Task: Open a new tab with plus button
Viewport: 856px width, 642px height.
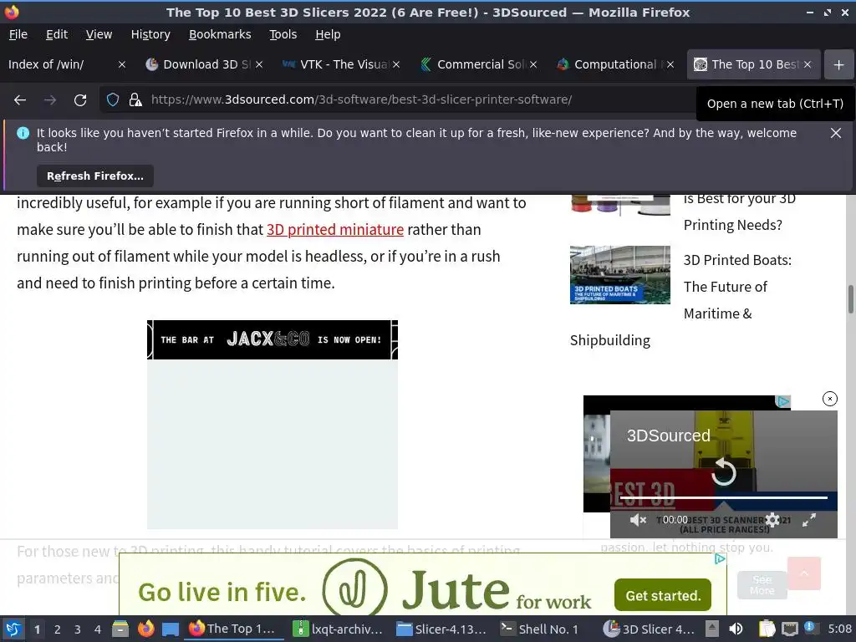Action: tap(838, 65)
